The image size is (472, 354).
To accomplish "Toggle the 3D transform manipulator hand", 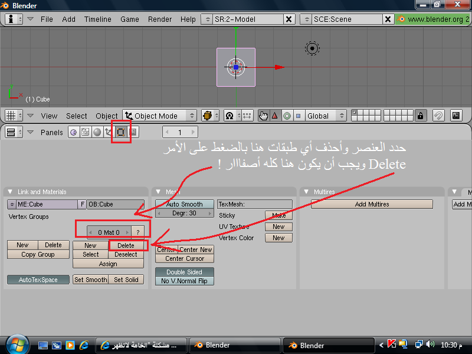I will pos(263,116).
